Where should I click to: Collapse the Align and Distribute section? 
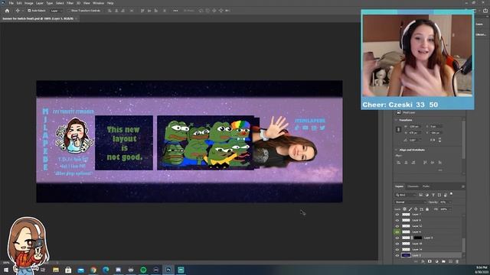(x=397, y=150)
